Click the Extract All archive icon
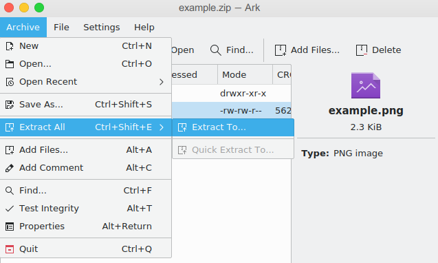The image size is (438, 263). coord(10,127)
